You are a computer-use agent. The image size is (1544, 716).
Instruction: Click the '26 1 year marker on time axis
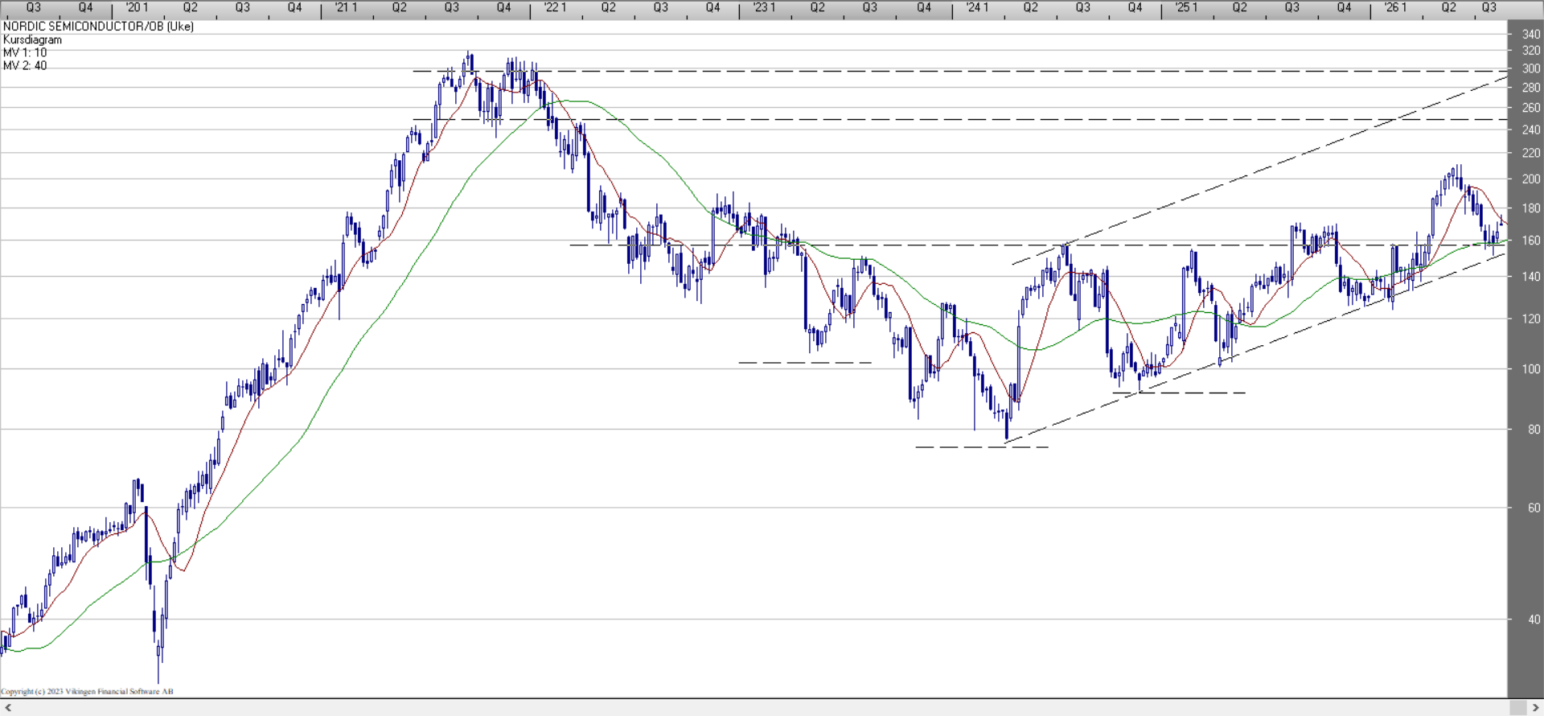pyautogui.click(x=1395, y=7)
